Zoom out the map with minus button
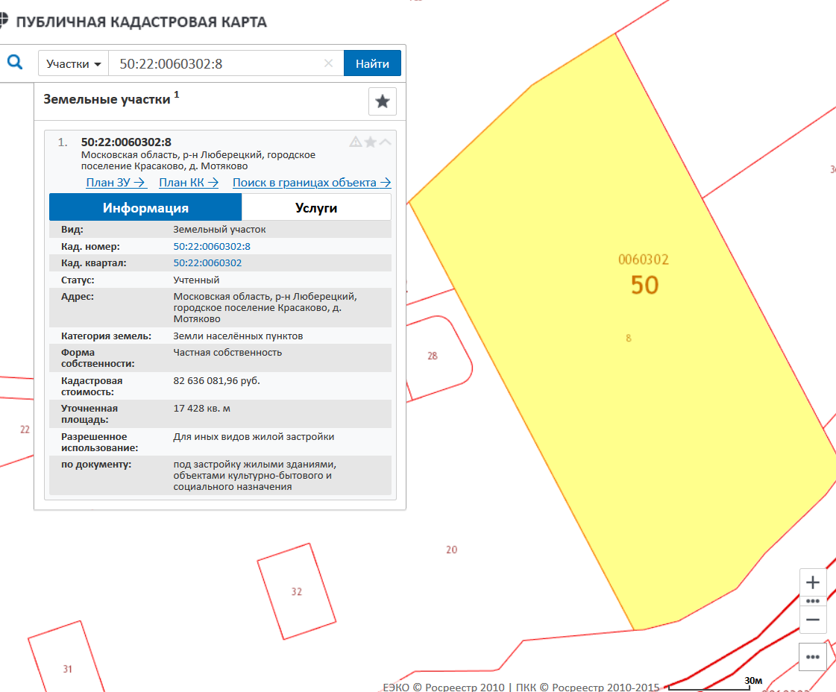Screen dimensions: 836x692 tap(813, 620)
